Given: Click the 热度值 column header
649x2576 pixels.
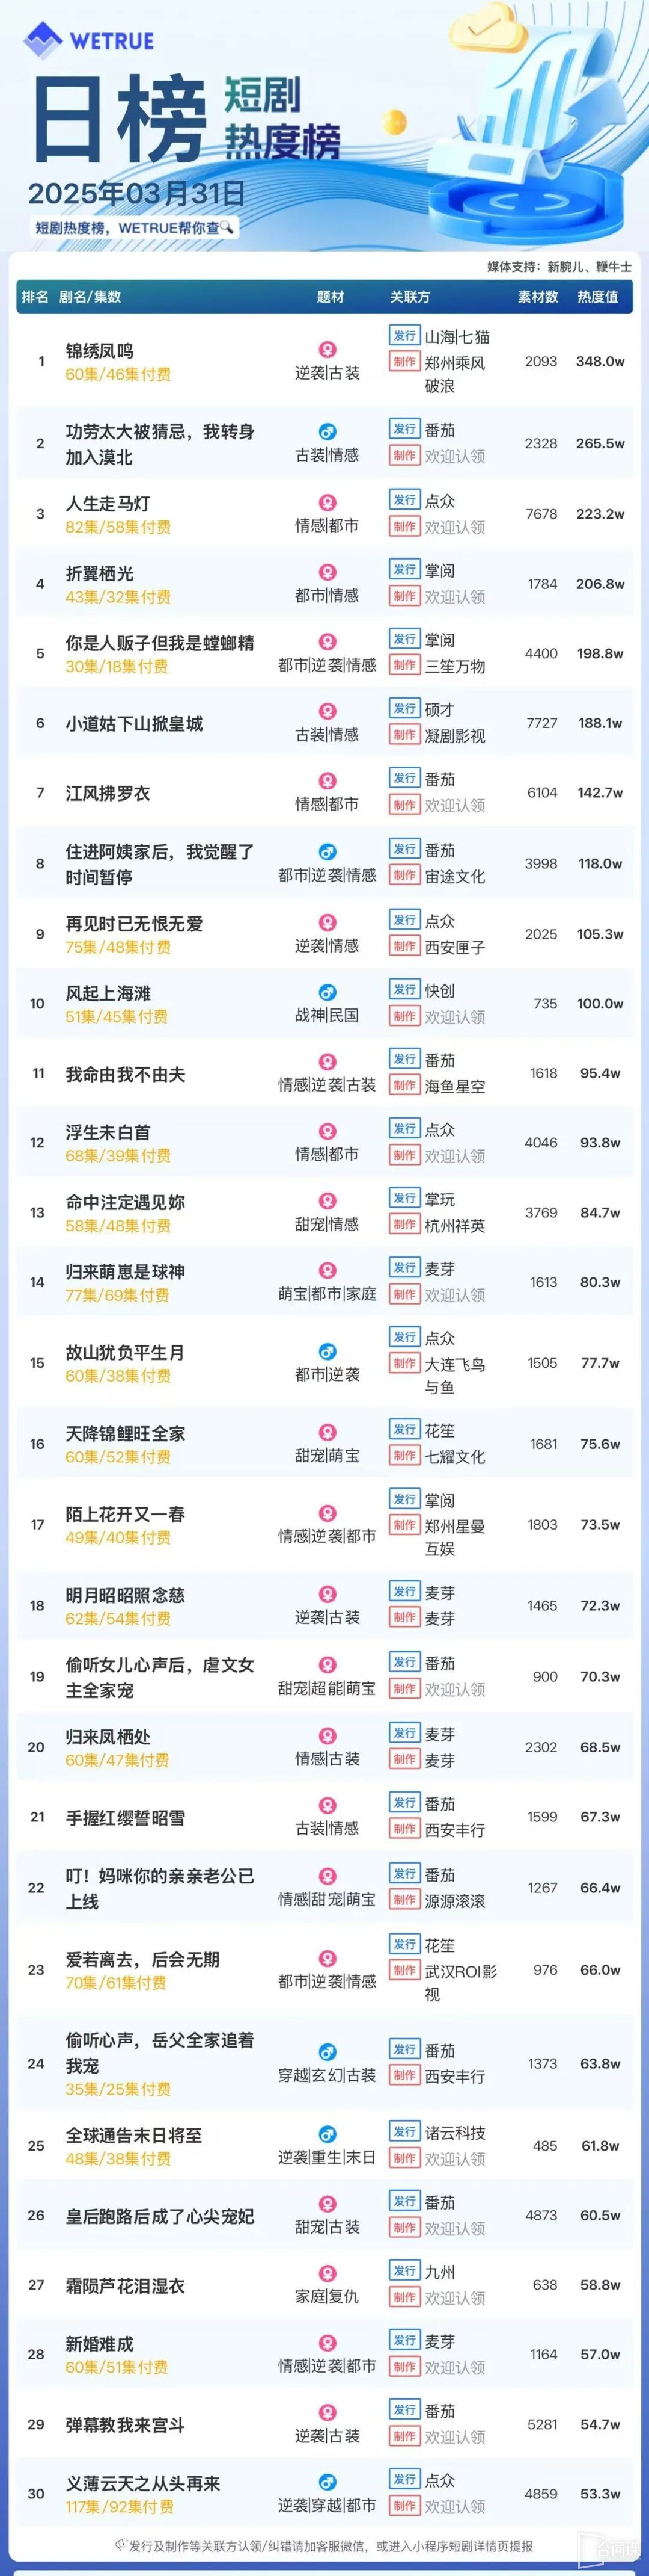Looking at the screenshot, I should click(597, 297).
